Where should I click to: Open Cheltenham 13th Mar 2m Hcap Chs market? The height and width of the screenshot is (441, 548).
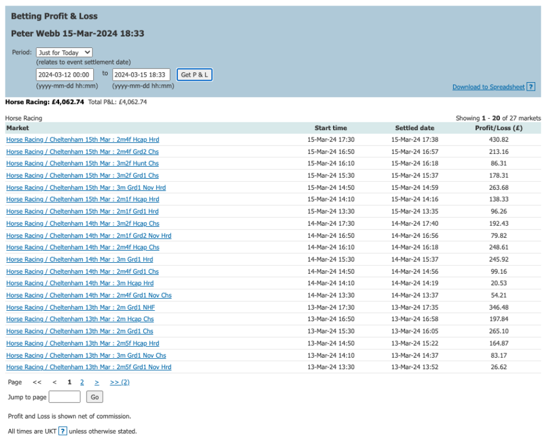point(80,319)
